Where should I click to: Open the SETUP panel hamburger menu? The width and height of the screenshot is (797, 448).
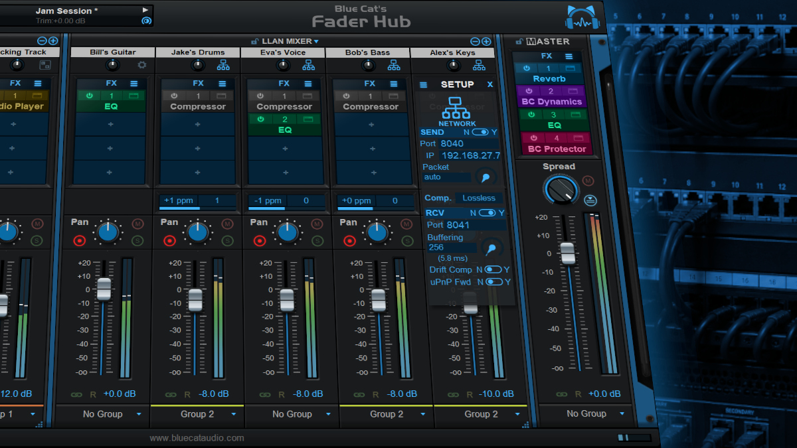424,85
